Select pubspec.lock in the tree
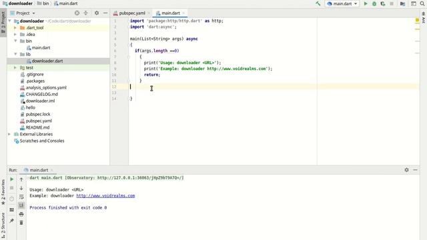This screenshot has height=240, width=427. coord(35,114)
